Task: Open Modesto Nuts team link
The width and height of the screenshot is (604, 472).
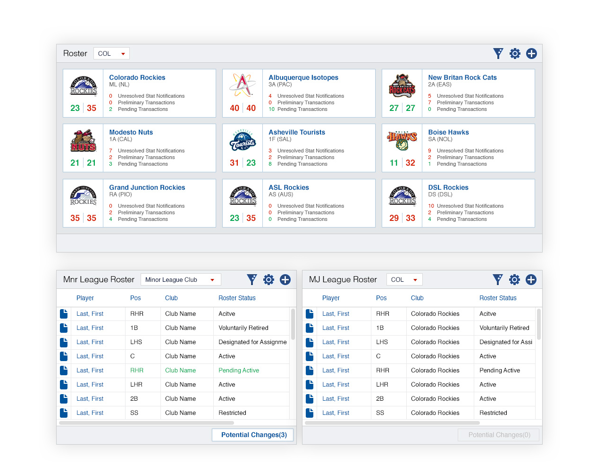Action: coord(131,132)
